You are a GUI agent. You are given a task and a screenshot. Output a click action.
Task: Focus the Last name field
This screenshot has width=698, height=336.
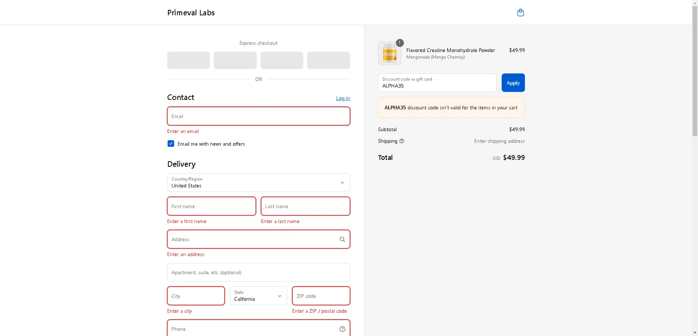(x=306, y=206)
